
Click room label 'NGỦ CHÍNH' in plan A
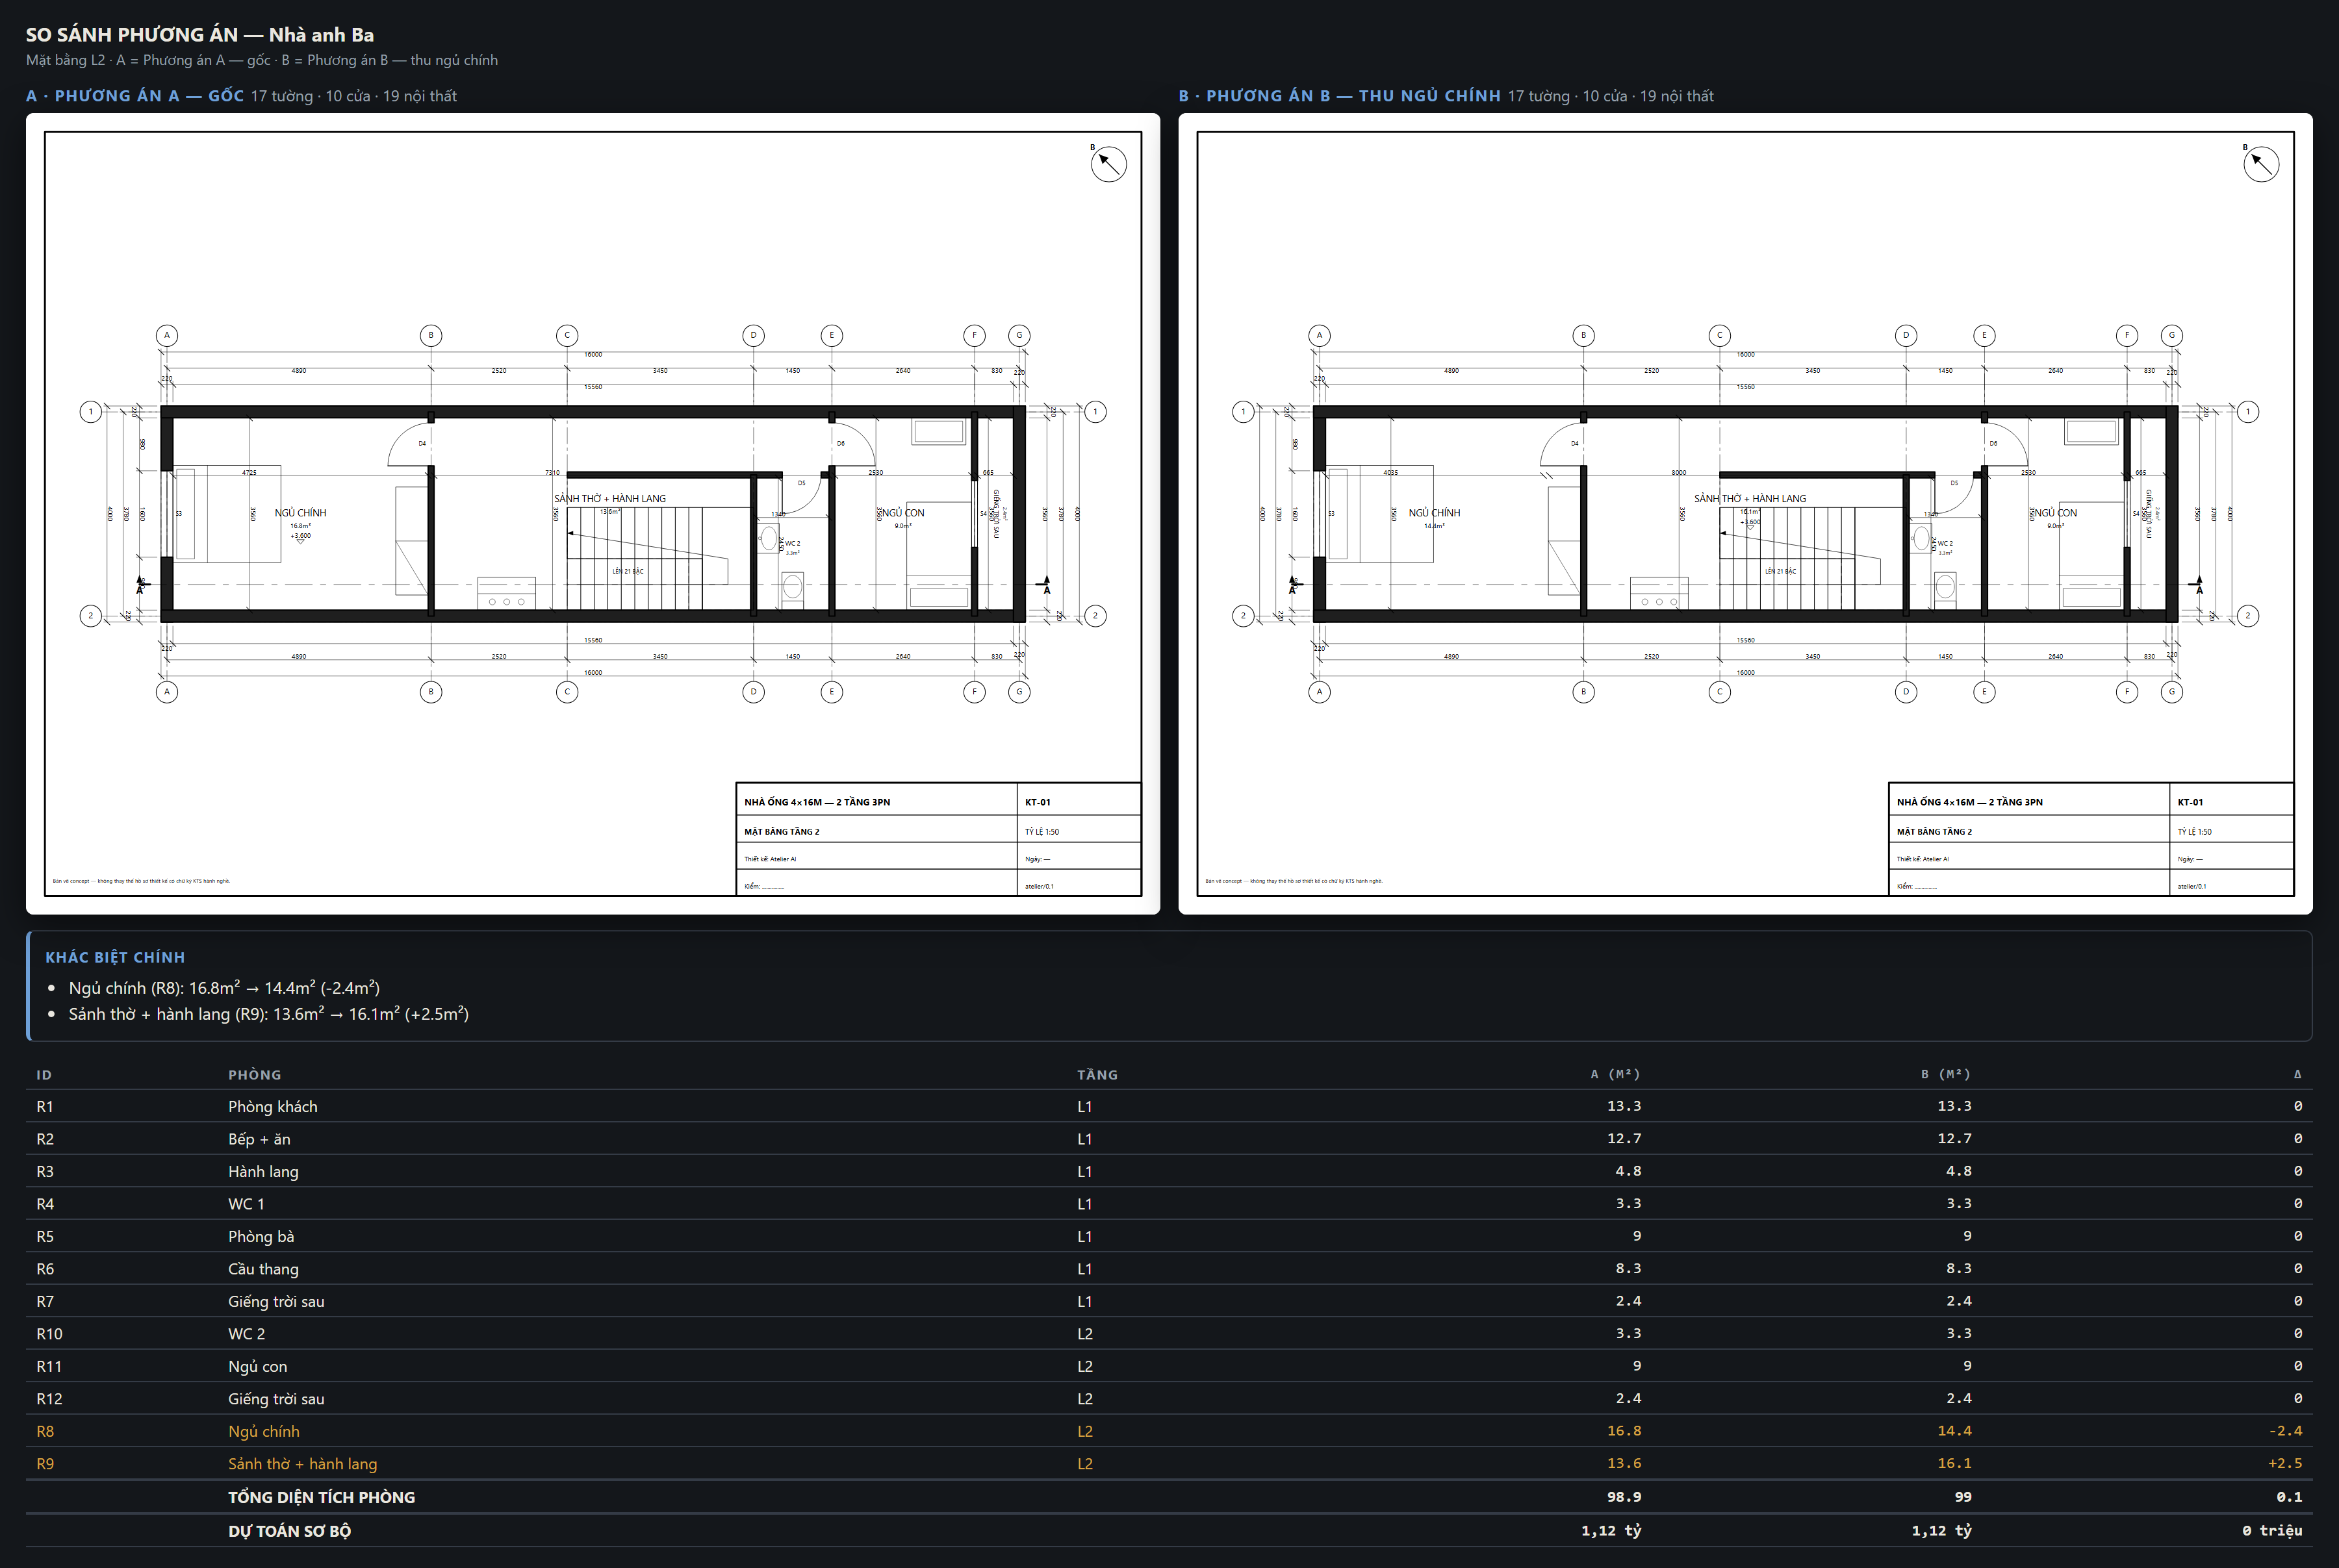[x=300, y=513]
